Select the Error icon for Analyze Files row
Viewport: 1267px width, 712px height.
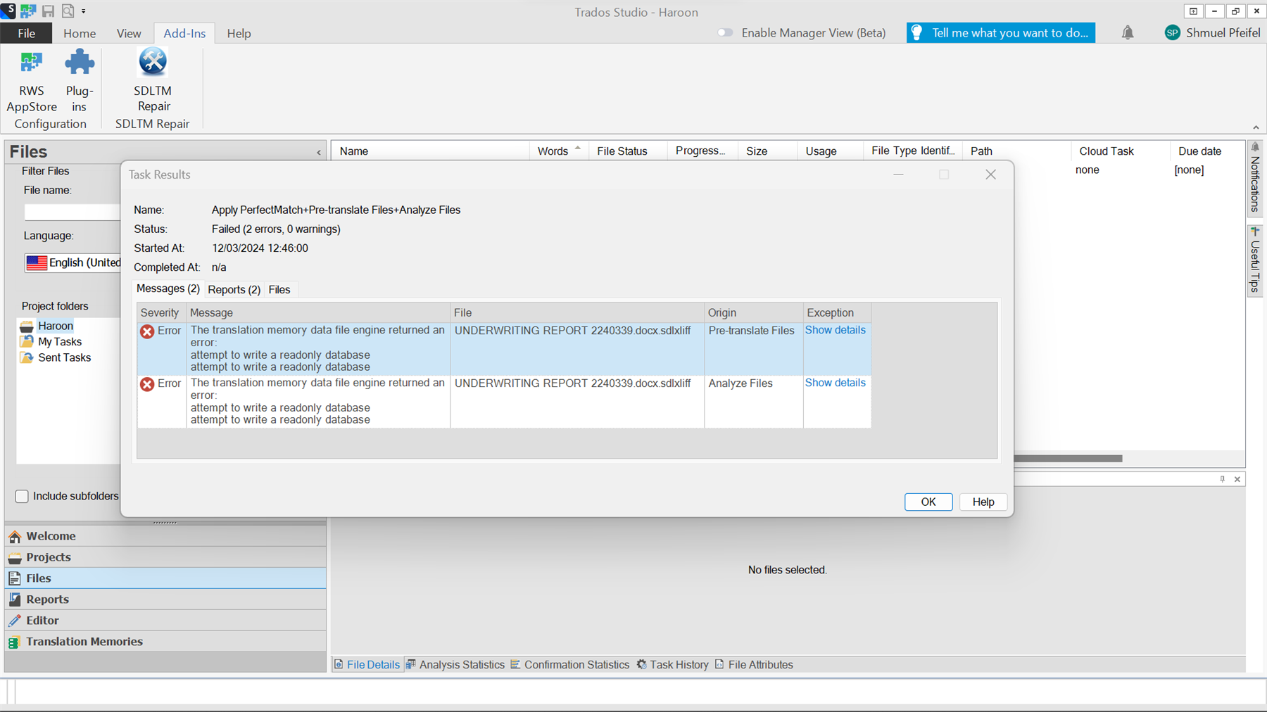coord(147,384)
